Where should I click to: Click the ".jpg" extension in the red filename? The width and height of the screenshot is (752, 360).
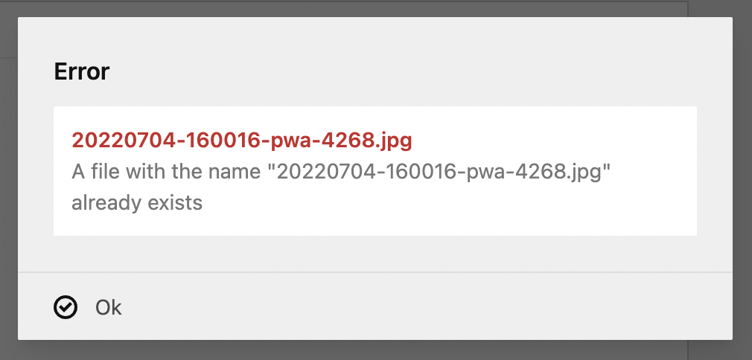tap(395, 140)
